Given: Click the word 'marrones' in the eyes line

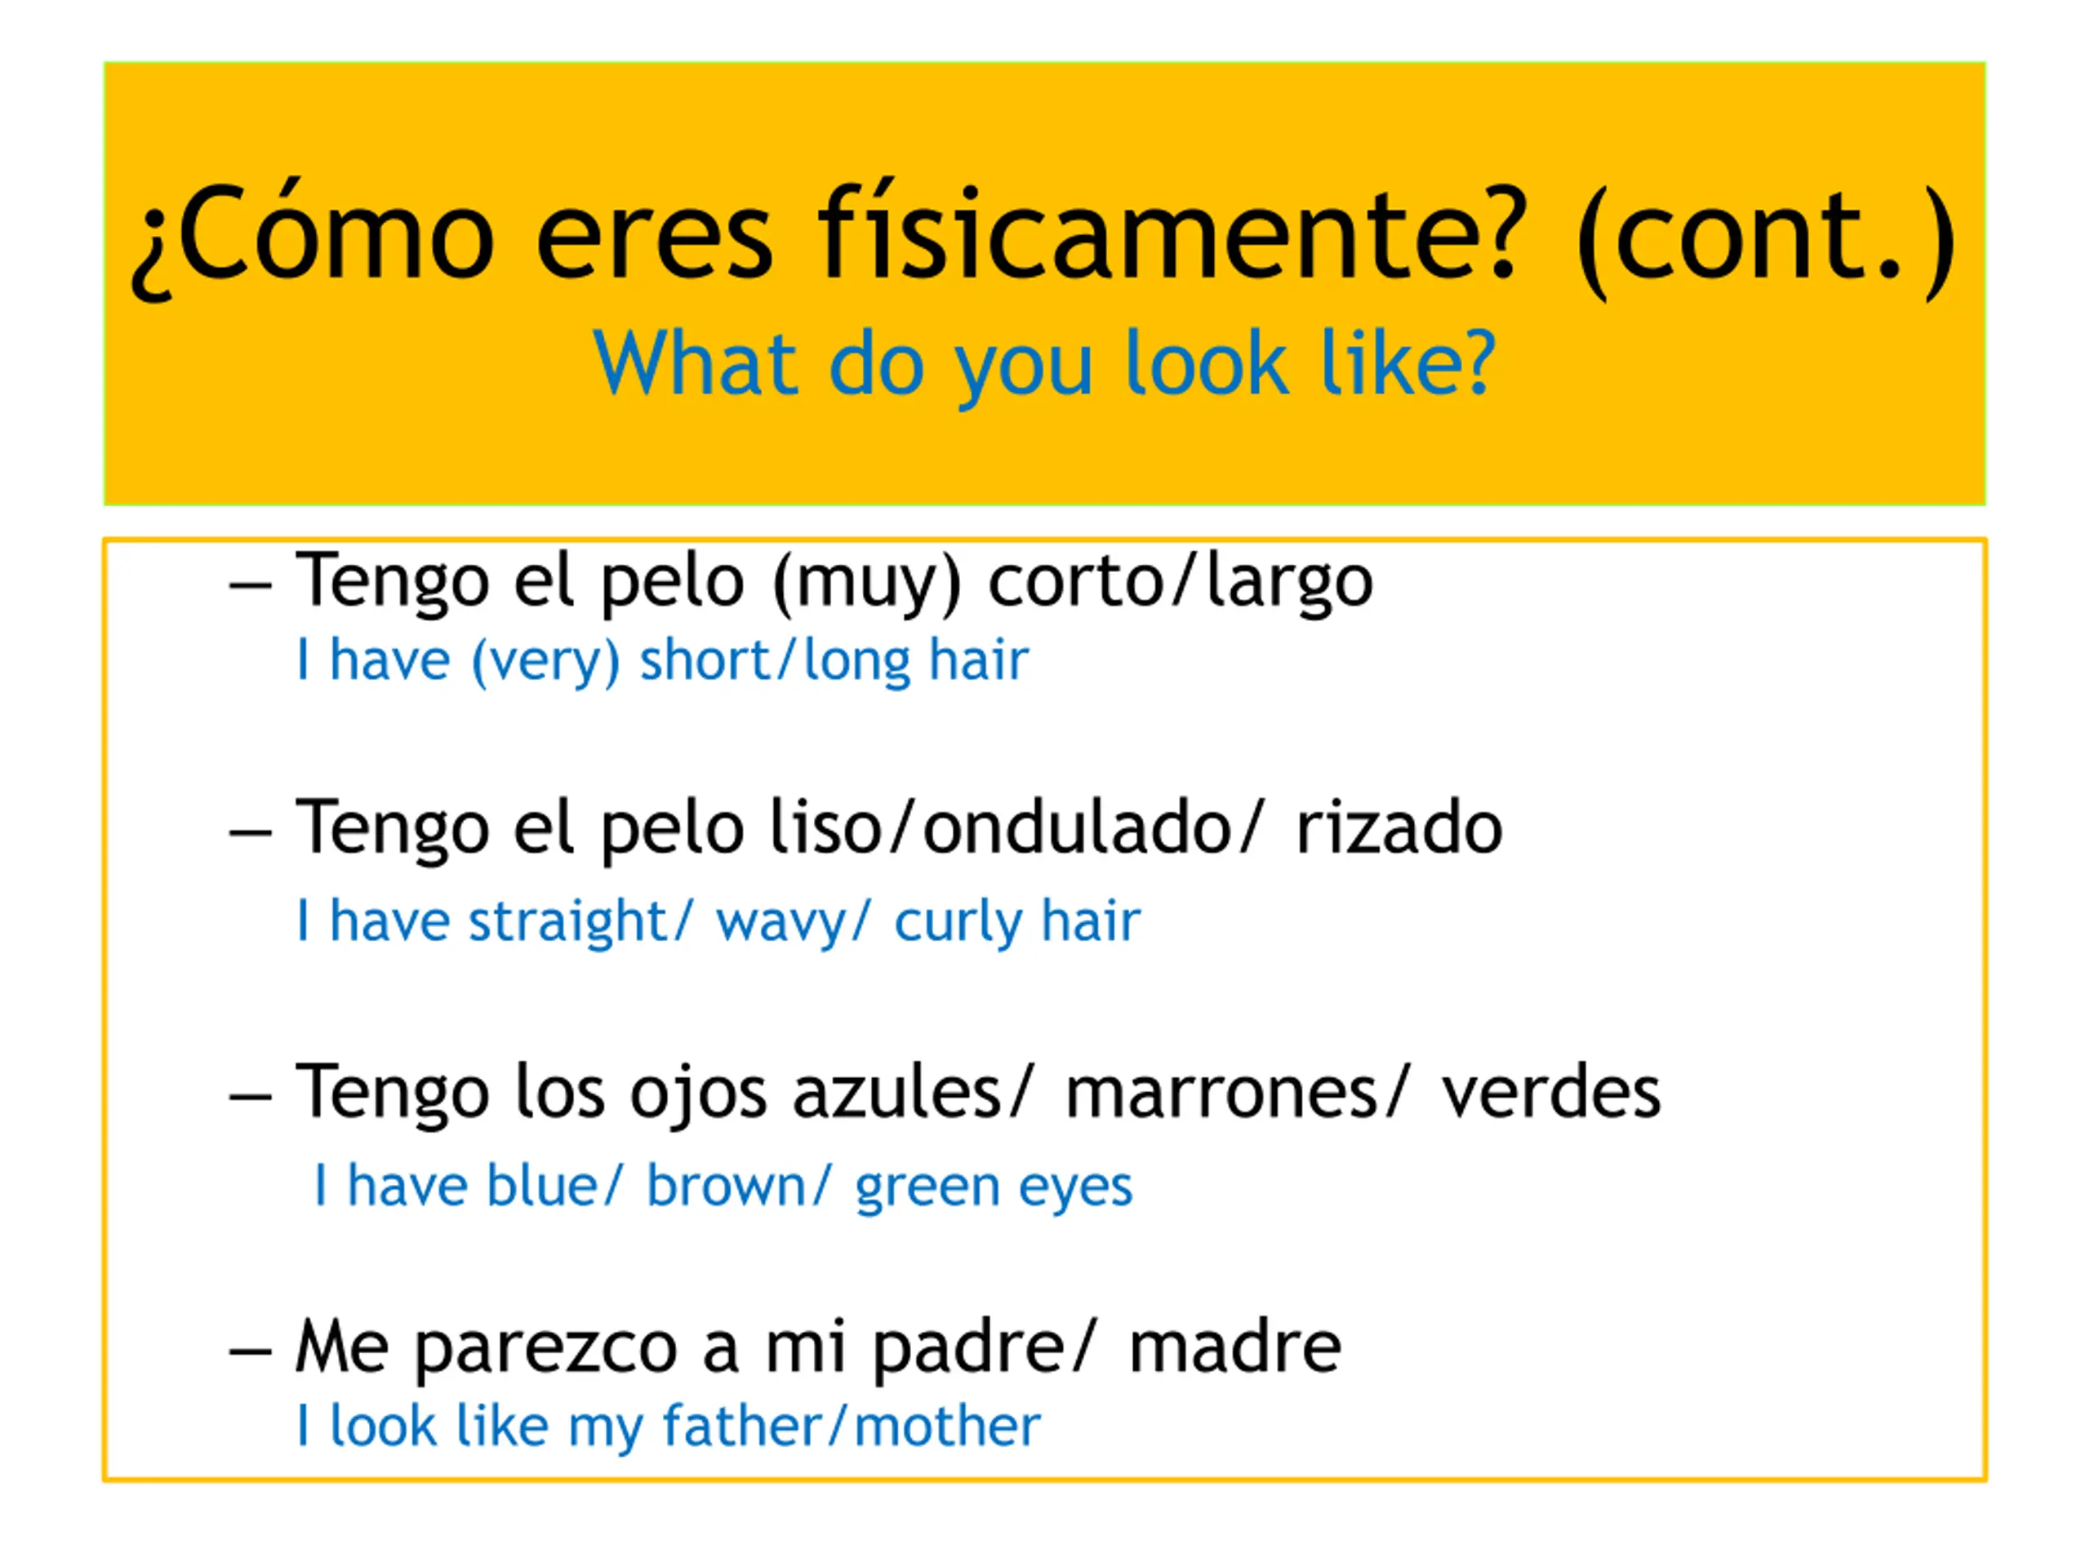Looking at the screenshot, I should 1221,1094.
